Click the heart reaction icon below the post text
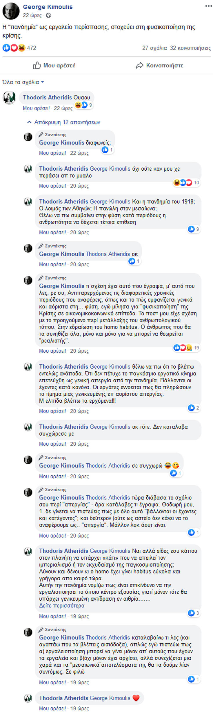The image size is (213, 712). coord(13,47)
